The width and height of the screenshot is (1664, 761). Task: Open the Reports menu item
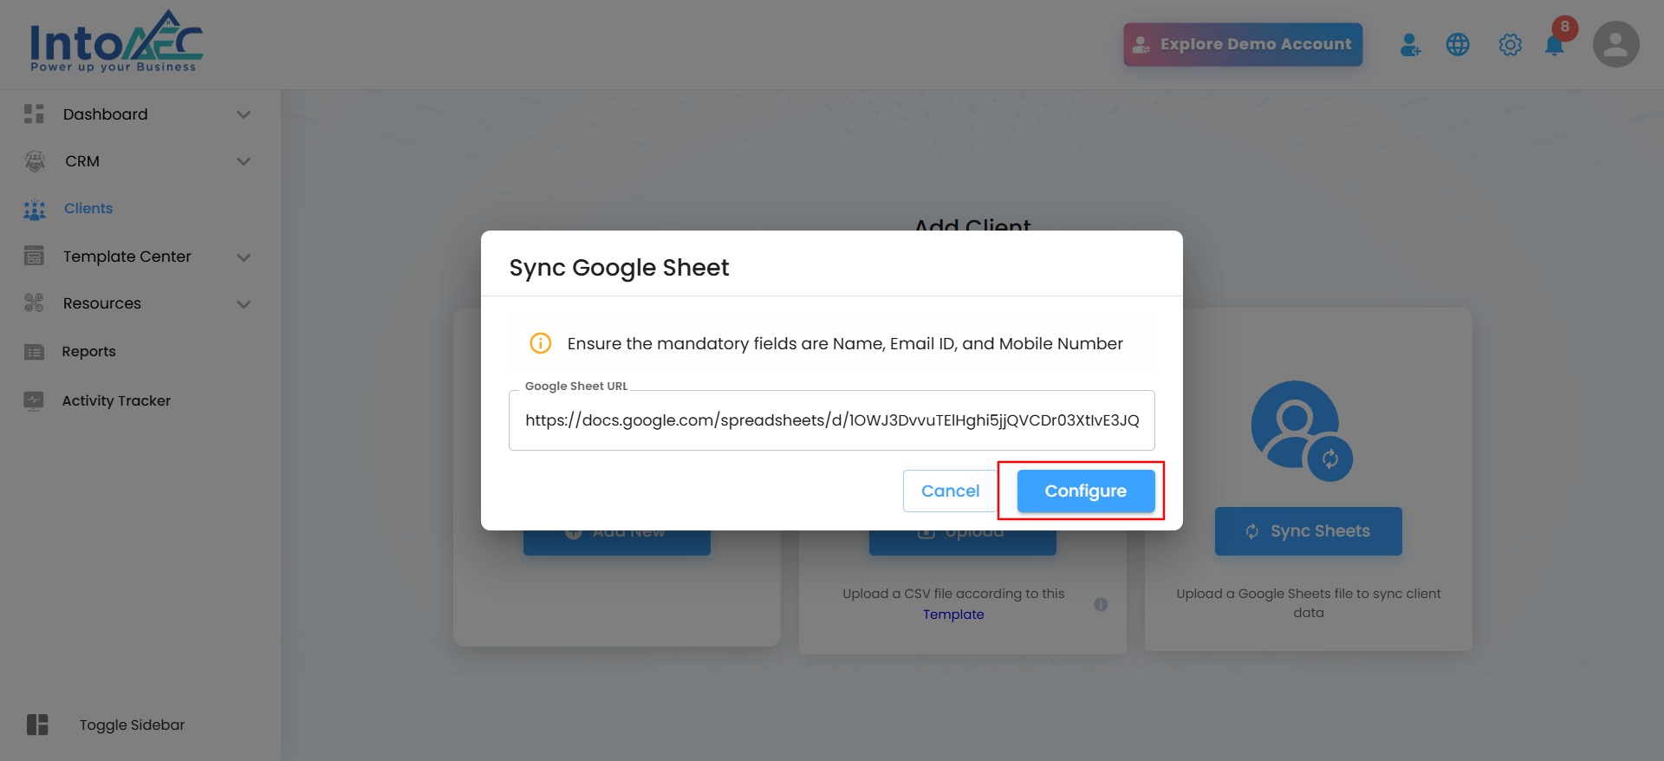(88, 351)
